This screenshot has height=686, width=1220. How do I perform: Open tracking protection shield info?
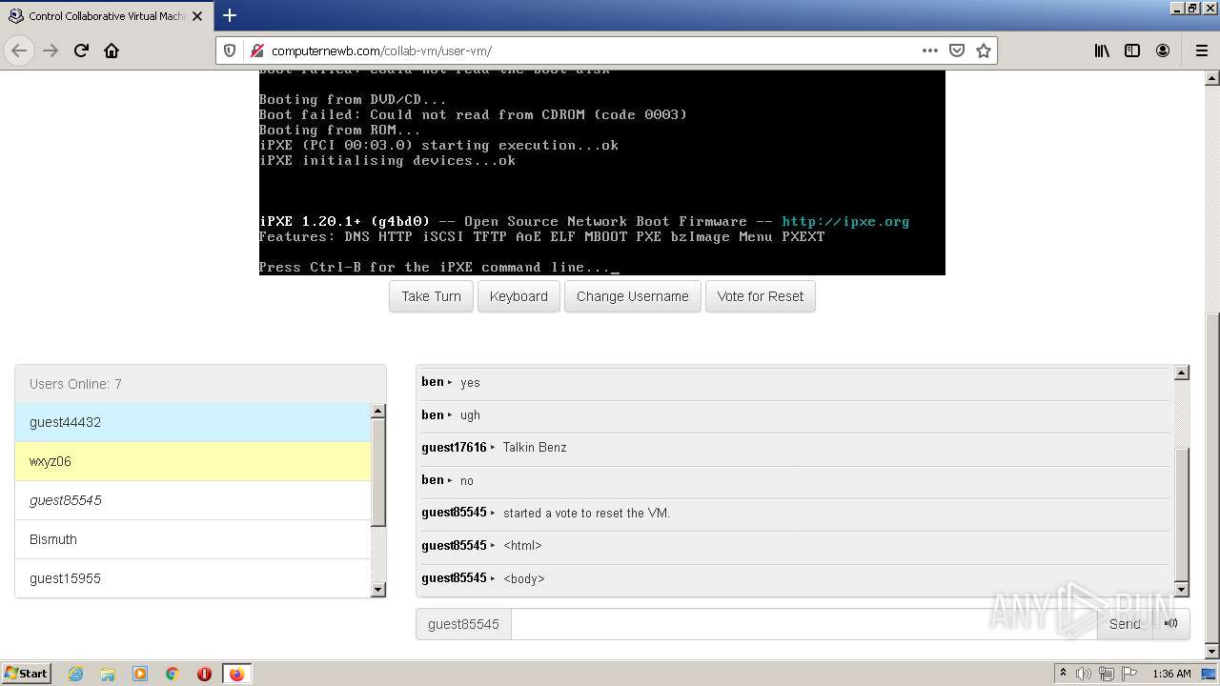pos(230,50)
